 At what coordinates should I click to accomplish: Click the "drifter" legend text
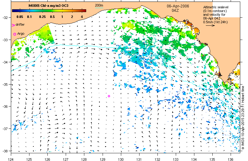(x=20, y=24)
